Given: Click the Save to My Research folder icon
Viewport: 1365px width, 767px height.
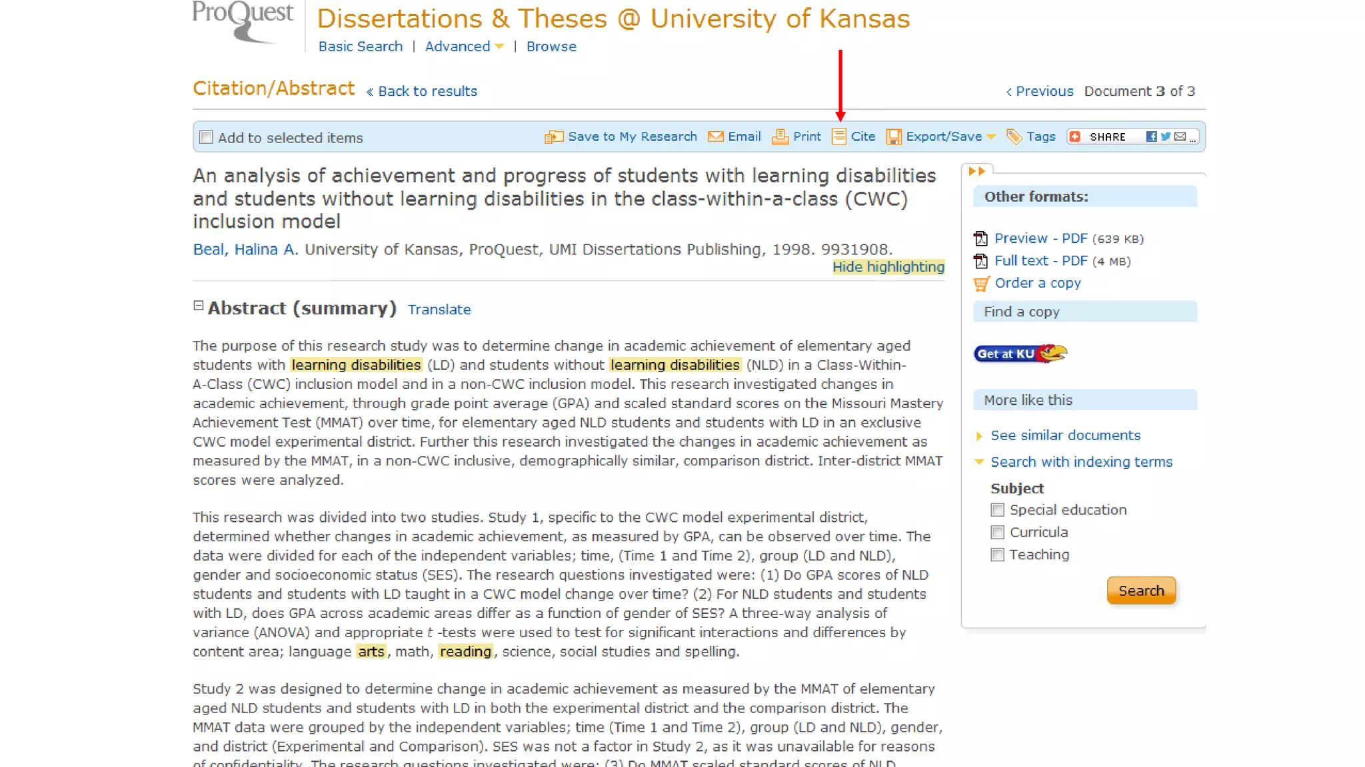Looking at the screenshot, I should (553, 137).
